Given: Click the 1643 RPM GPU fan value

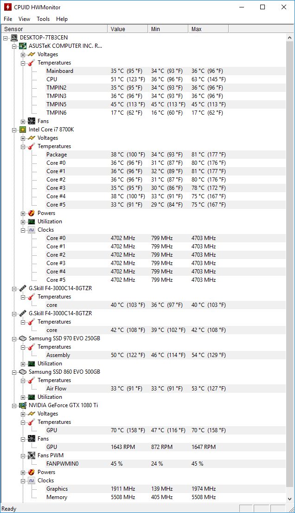Looking at the screenshot, I should [122, 447].
